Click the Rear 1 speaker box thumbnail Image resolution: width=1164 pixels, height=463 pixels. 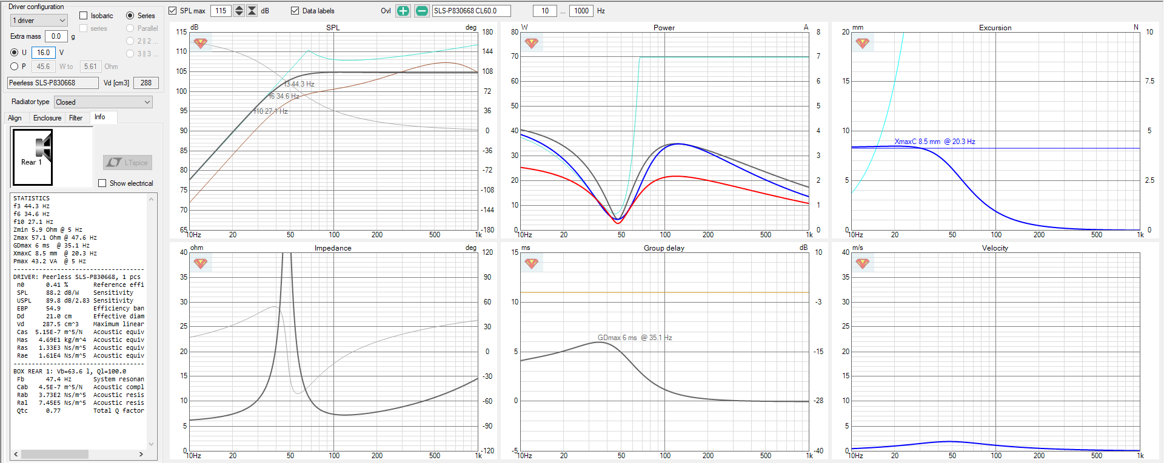pyautogui.click(x=33, y=157)
